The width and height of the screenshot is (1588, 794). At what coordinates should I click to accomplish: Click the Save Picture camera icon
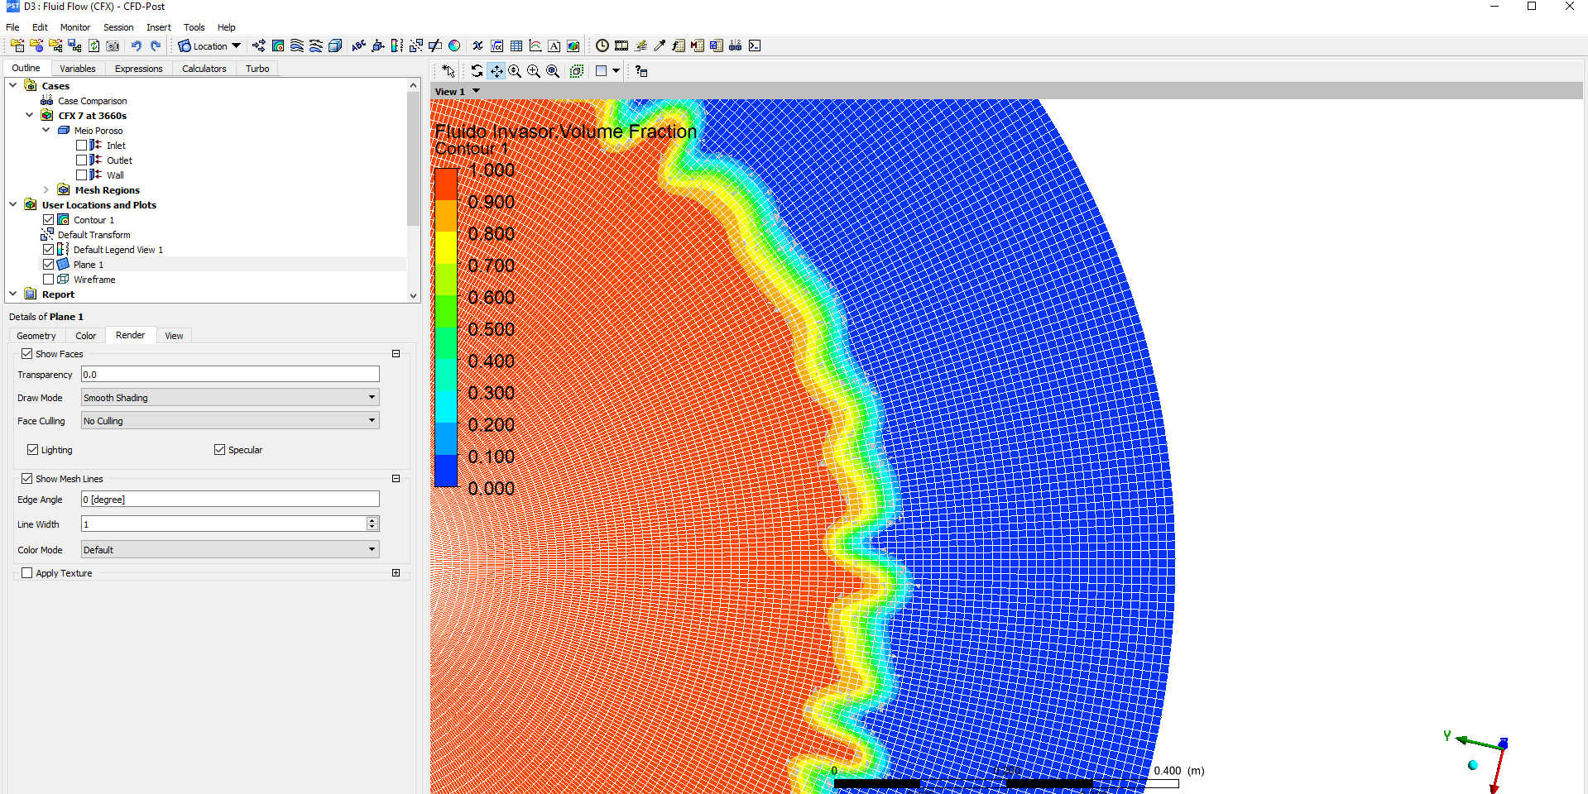pos(113,46)
